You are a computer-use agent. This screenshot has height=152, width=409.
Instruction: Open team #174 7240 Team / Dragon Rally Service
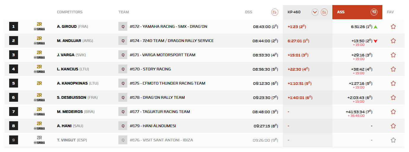pyautogui.click(x=172, y=41)
